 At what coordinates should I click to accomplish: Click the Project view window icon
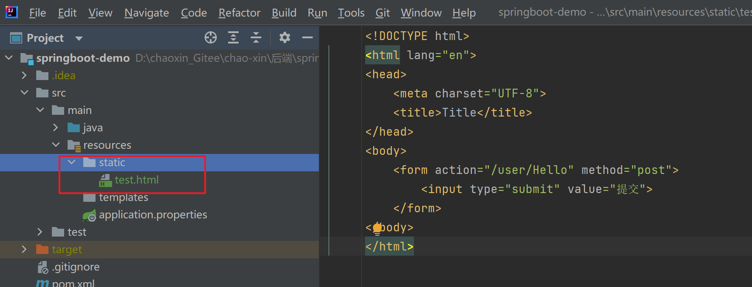point(16,38)
